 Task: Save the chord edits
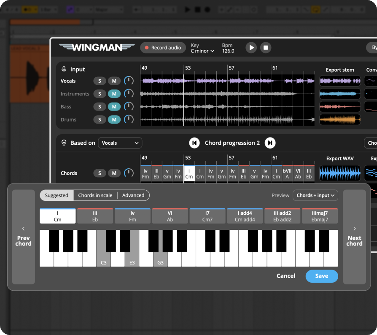point(321,276)
